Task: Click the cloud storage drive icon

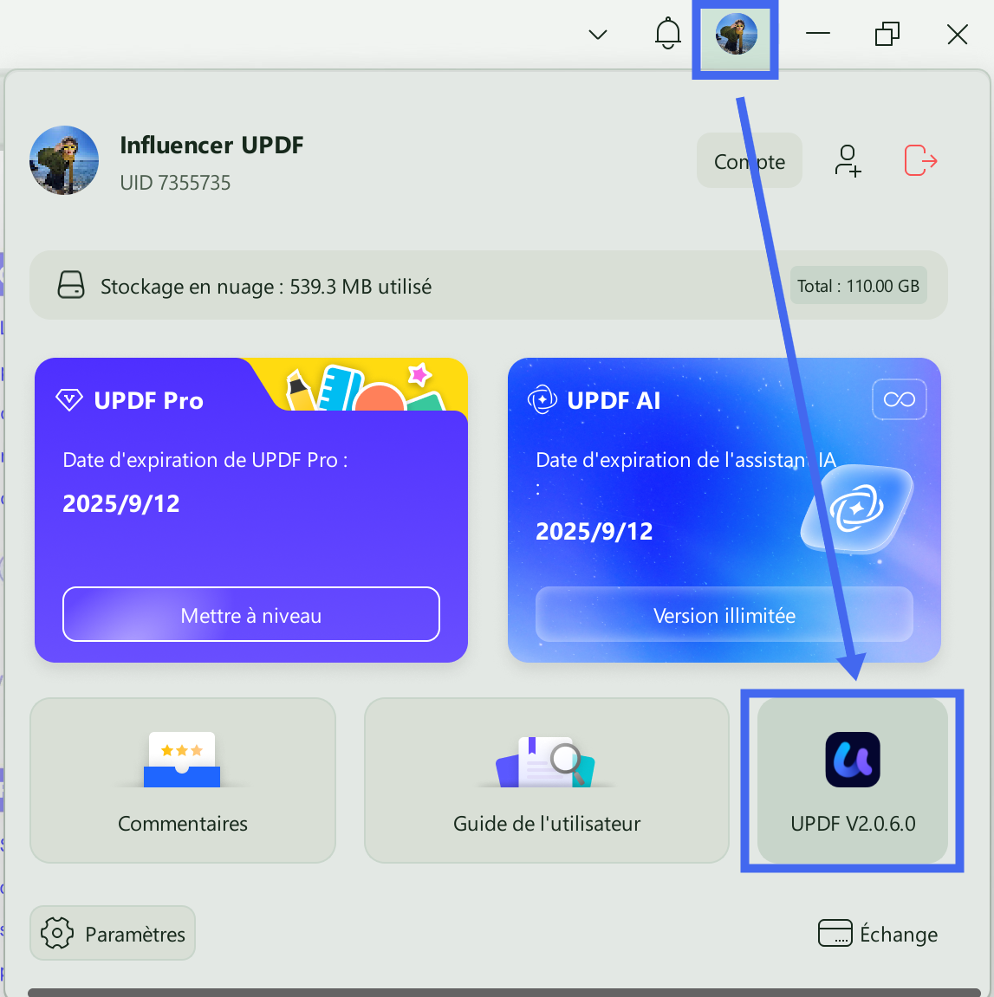Action: pos(70,285)
